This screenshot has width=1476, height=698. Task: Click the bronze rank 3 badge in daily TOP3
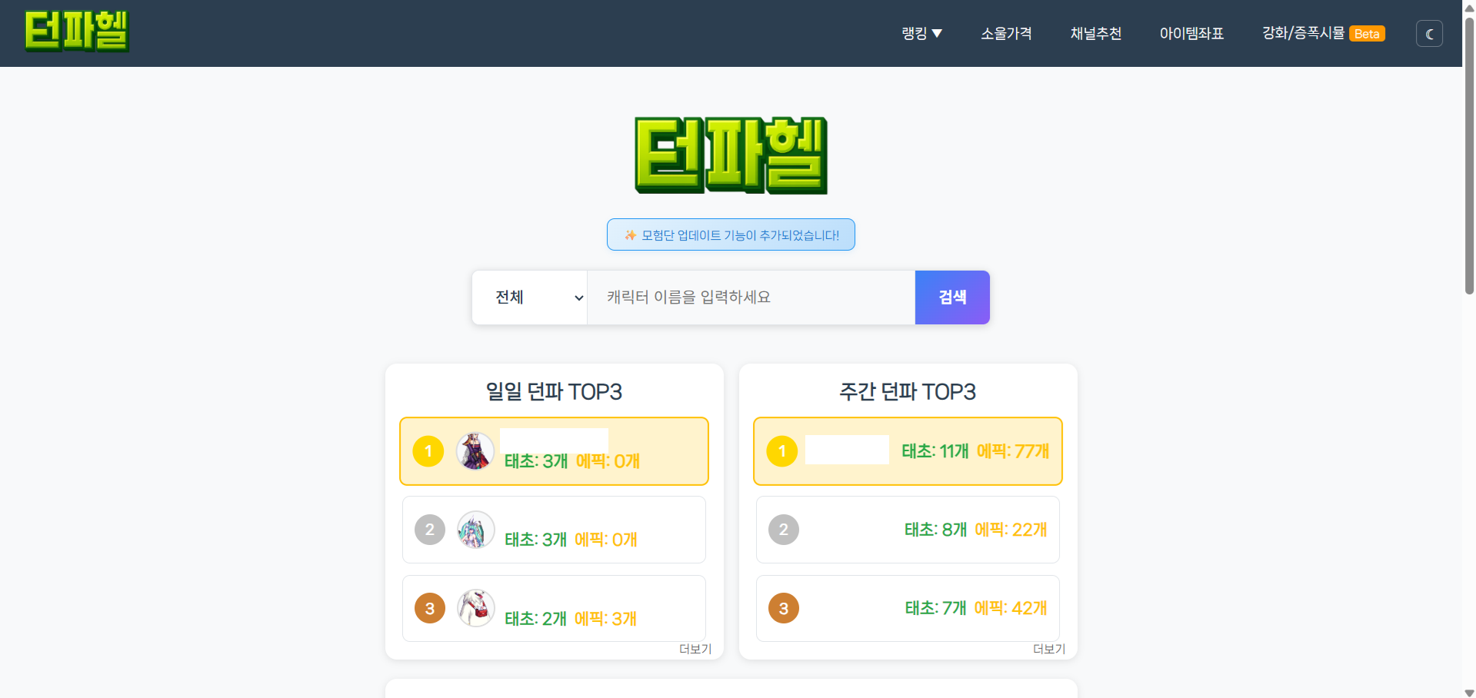[429, 608]
